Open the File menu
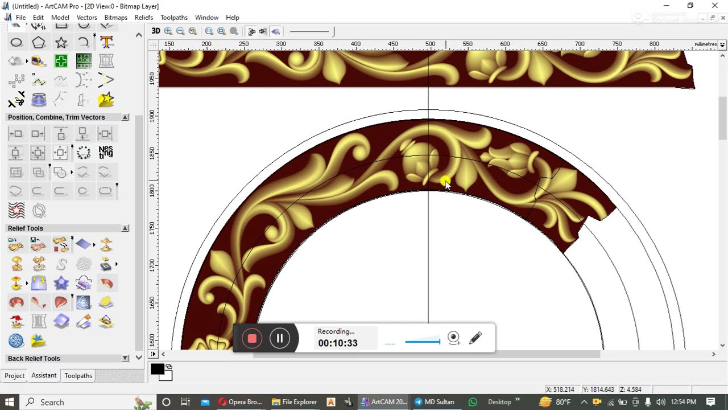 click(20, 18)
